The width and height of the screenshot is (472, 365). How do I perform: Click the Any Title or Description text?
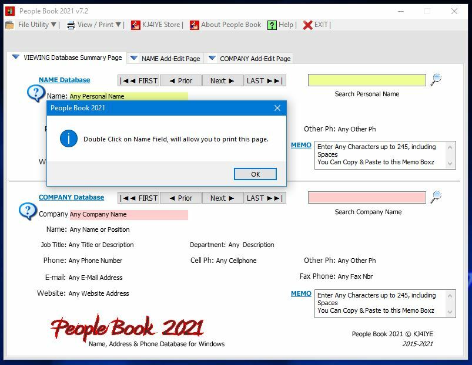tap(101, 245)
